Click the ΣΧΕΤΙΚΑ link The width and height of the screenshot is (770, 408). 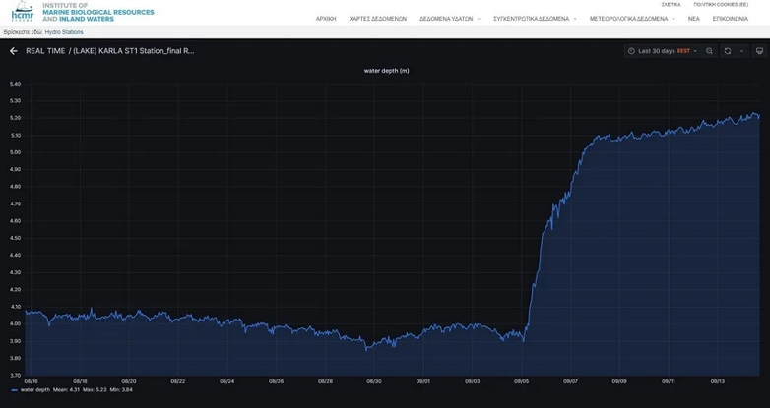click(x=671, y=5)
